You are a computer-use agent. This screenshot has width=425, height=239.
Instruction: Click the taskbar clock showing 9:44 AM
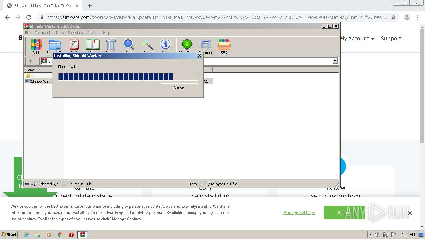tap(408, 235)
